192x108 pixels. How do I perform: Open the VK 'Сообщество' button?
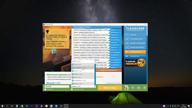135,56
